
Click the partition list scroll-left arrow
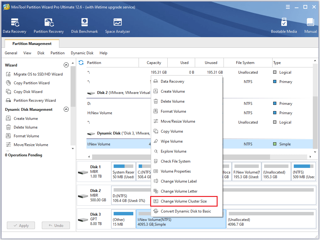pyautogui.click(x=89, y=157)
